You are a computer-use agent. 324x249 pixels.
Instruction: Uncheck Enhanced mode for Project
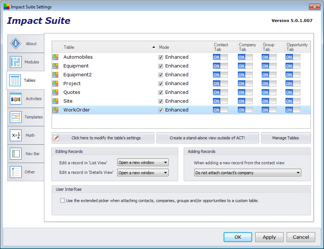161,84
